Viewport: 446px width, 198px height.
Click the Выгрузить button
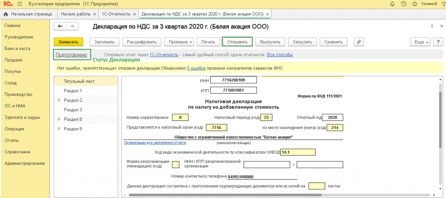pos(270,42)
